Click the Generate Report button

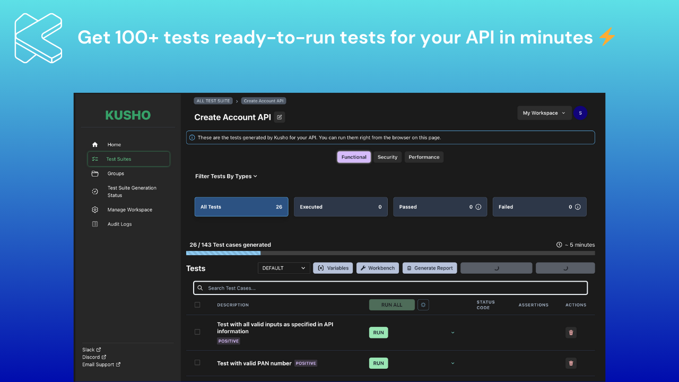[x=429, y=268]
